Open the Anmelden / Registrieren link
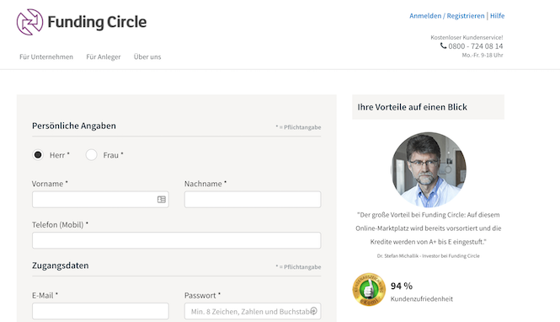Viewport: 560px width, 322px height. coord(447,16)
